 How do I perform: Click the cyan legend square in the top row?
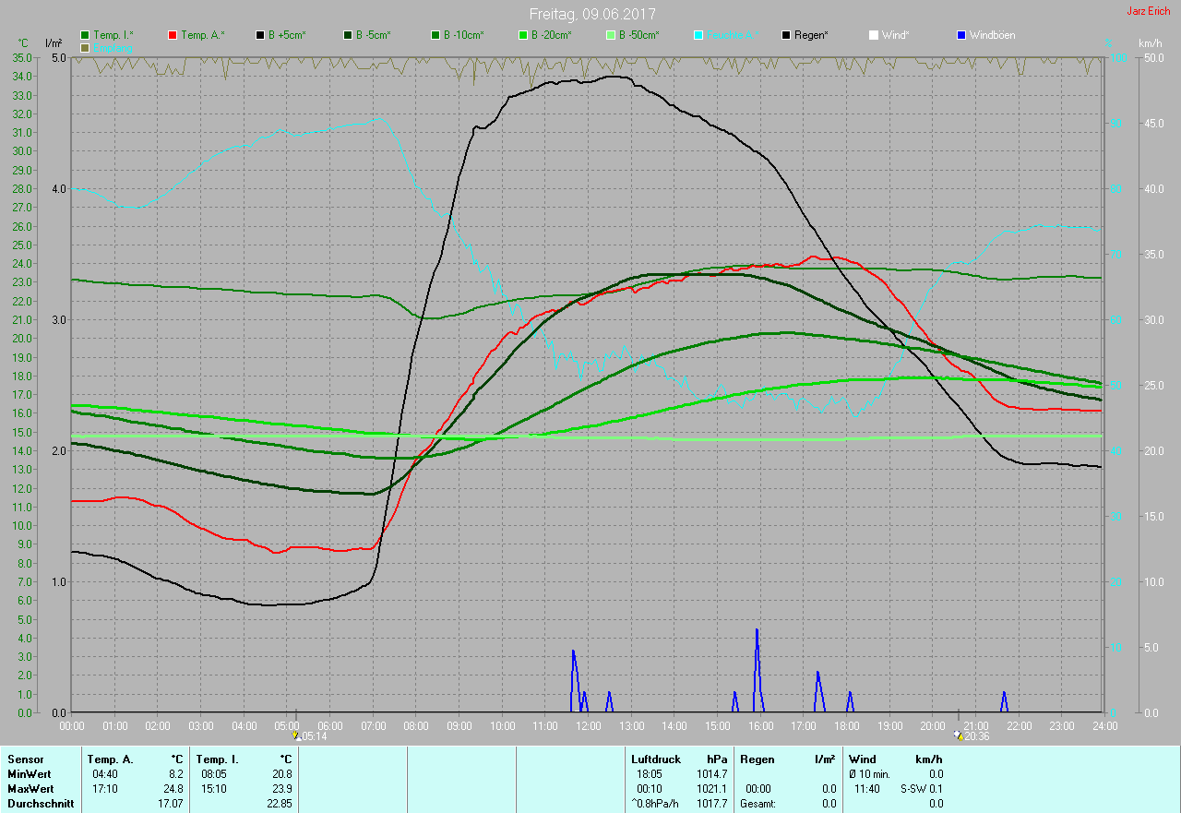(698, 35)
